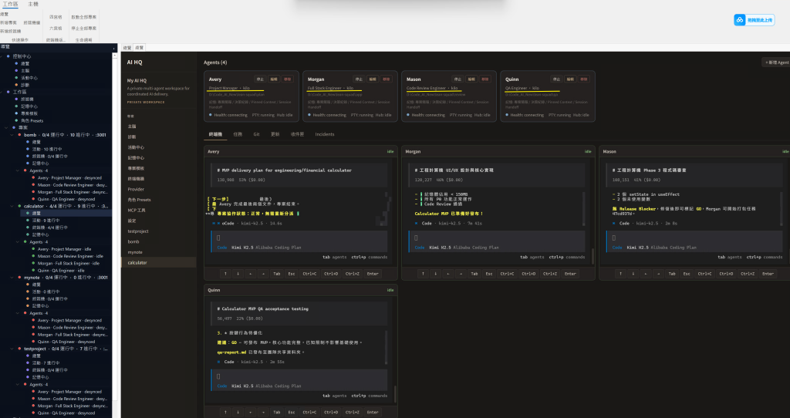Click 新增 Agent button
The height and width of the screenshot is (418, 790).
coord(775,62)
